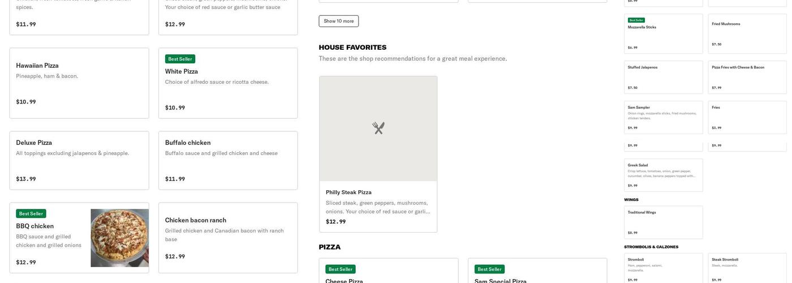Image resolution: width=792 pixels, height=283 pixels.
Task: Click the fork-and-knife placeholder icon
Action: click(378, 128)
